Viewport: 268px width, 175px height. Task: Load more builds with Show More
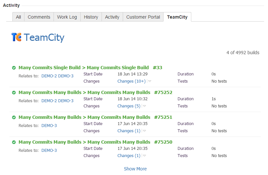(135, 169)
